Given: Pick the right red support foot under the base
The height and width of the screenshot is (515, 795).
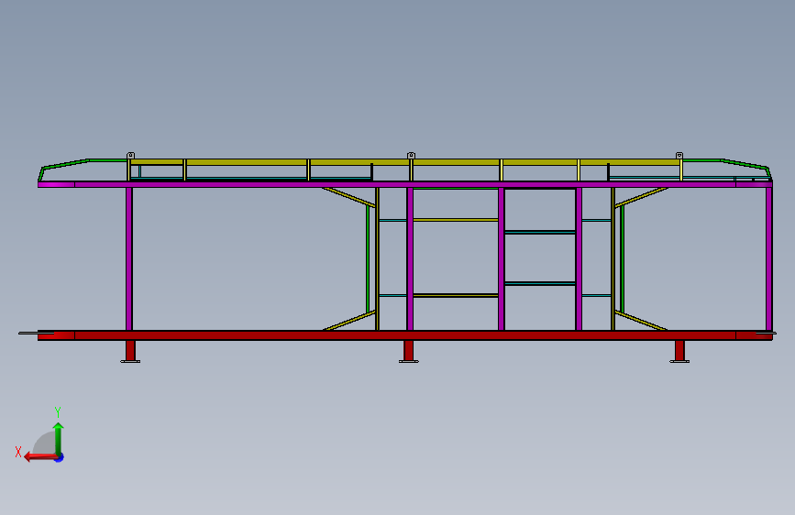Looking at the screenshot, I should tap(679, 351).
